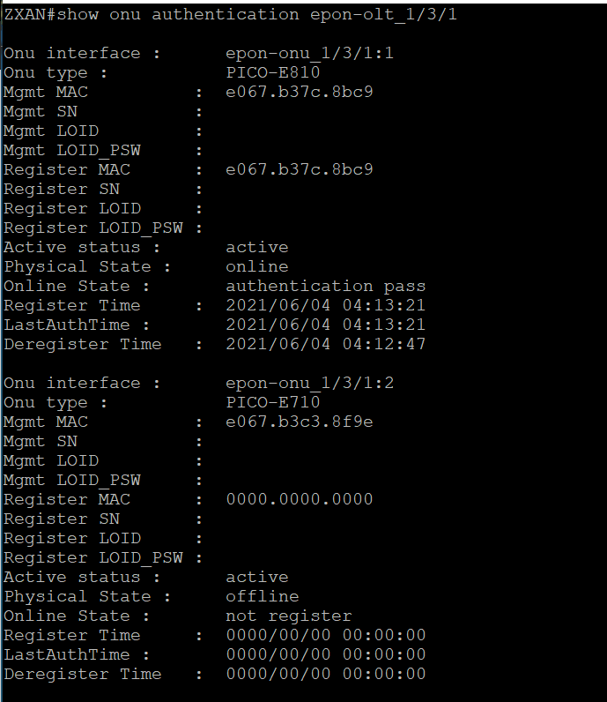Click the "not register" online state

288,616
